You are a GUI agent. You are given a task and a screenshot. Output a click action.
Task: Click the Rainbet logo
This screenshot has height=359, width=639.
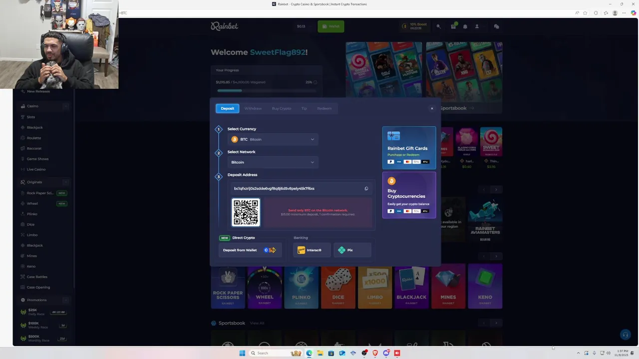click(224, 26)
